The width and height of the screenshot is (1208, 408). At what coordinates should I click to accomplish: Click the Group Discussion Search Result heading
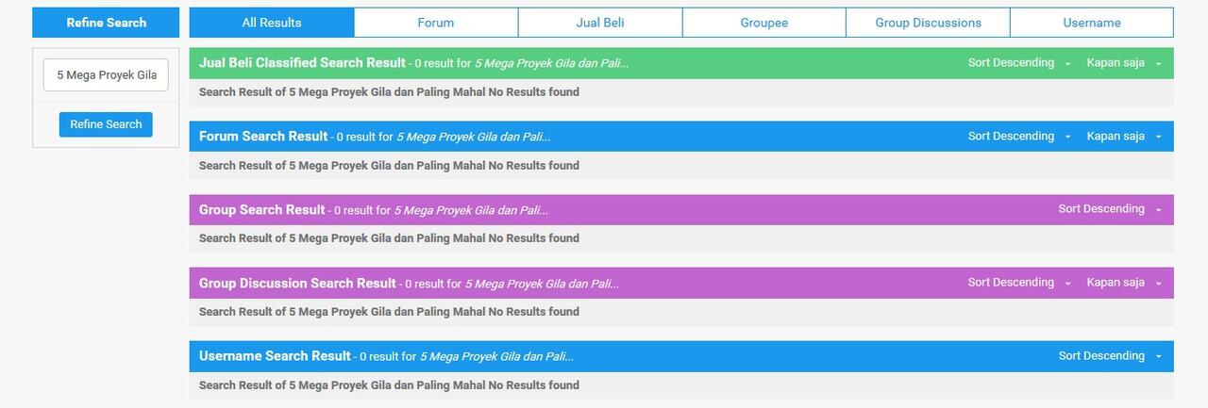pyautogui.click(x=297, y=283)
